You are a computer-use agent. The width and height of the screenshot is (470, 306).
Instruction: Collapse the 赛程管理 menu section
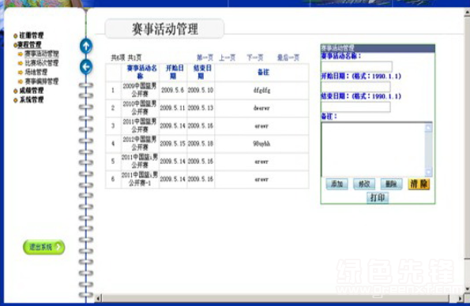point(29,45)
